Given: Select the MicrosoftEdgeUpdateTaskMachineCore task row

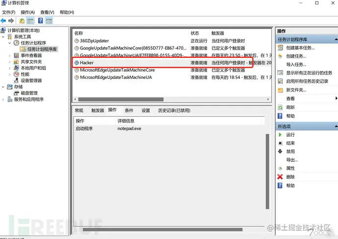Looking at the screenshot, I should click(172, 70).
